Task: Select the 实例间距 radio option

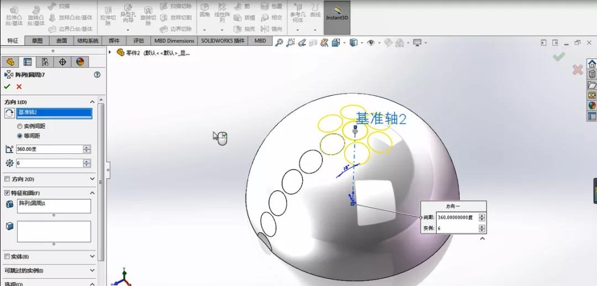Action: coord(20,126)
